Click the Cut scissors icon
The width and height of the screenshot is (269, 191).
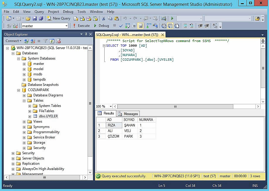coord(103,18)
